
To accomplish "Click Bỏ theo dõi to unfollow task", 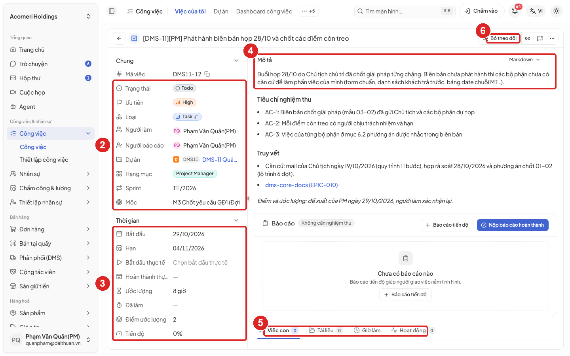I will pyautogui.click(x=503, y=38).
